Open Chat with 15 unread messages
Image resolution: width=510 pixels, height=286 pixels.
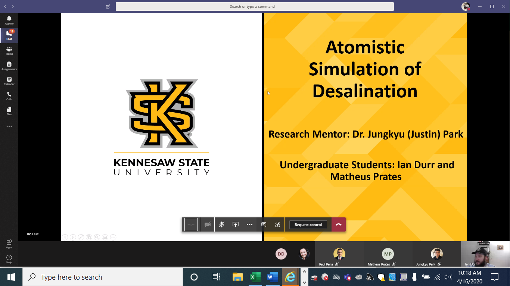[x=9, y=35]
